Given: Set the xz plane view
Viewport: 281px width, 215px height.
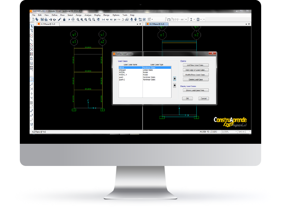Looking at the screenshot, I should point(111,19).
